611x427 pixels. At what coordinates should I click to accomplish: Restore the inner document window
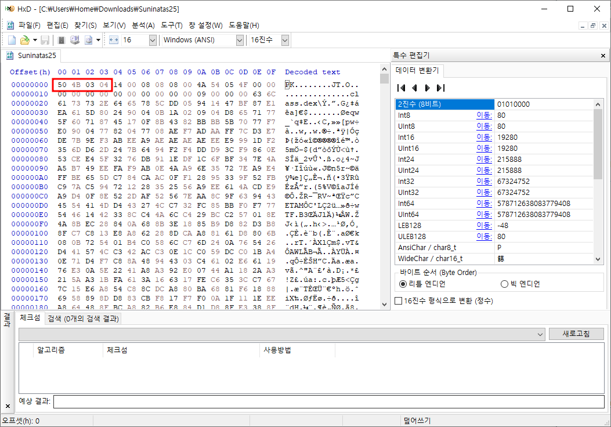pos(593,26)
